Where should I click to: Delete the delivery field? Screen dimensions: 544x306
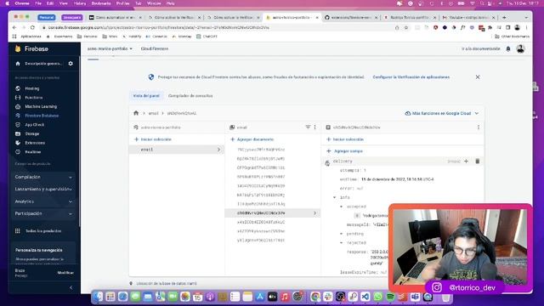coord(478,161)
